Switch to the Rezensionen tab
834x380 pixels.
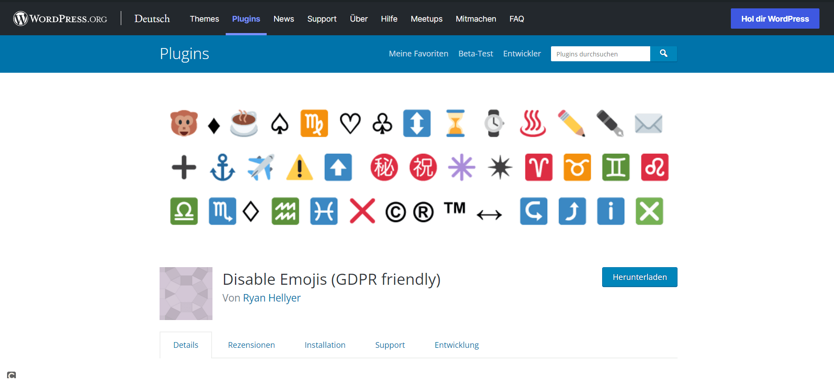(251, 345)
